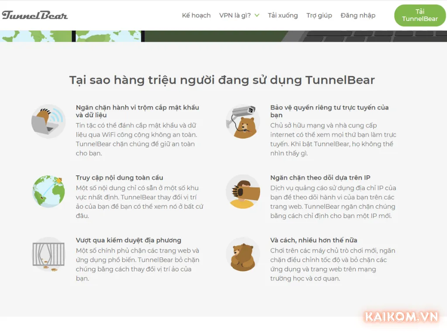Click the TunnelBear logo
This screenshot has height=335, width=447.
(x=35, y=15)
